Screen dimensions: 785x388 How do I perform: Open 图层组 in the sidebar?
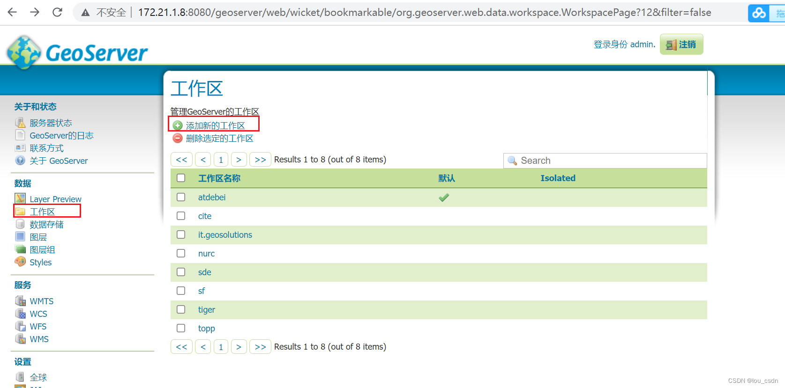42,249
